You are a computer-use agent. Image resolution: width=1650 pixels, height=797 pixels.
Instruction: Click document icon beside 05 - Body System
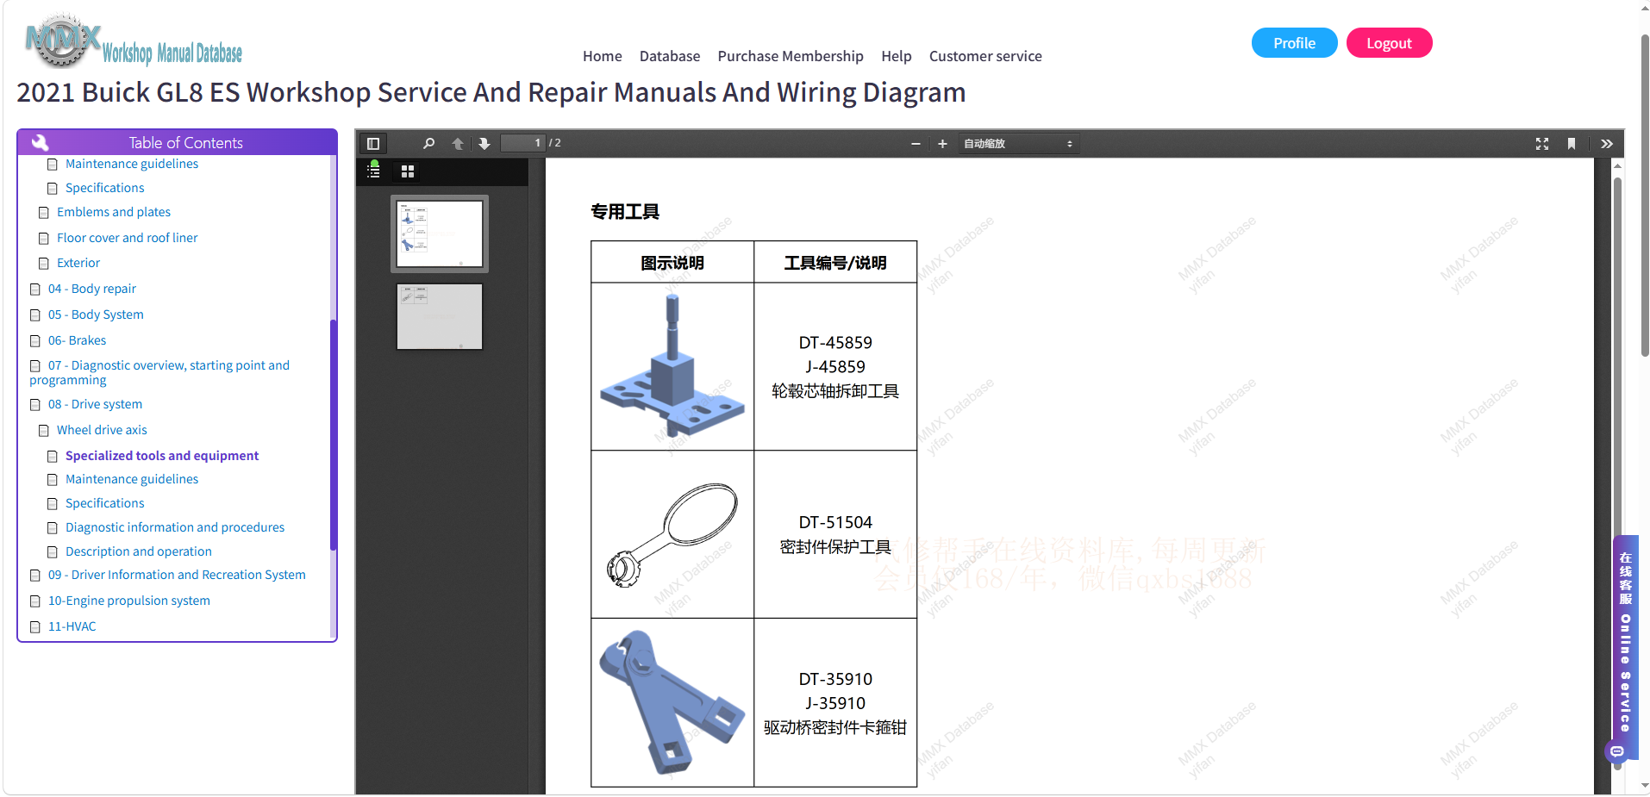[x=35, y=315]
